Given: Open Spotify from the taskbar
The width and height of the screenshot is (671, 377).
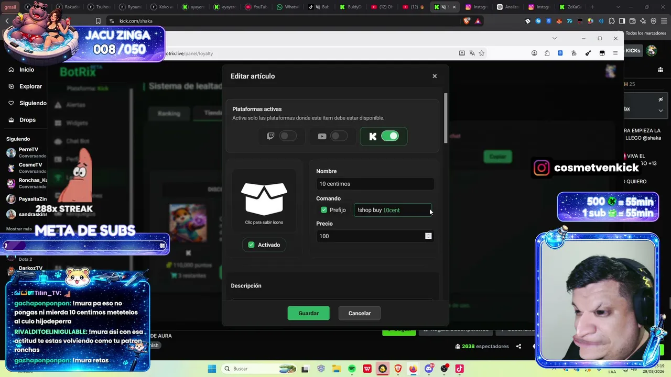Looking at the screenshot, I should point(352,369).
